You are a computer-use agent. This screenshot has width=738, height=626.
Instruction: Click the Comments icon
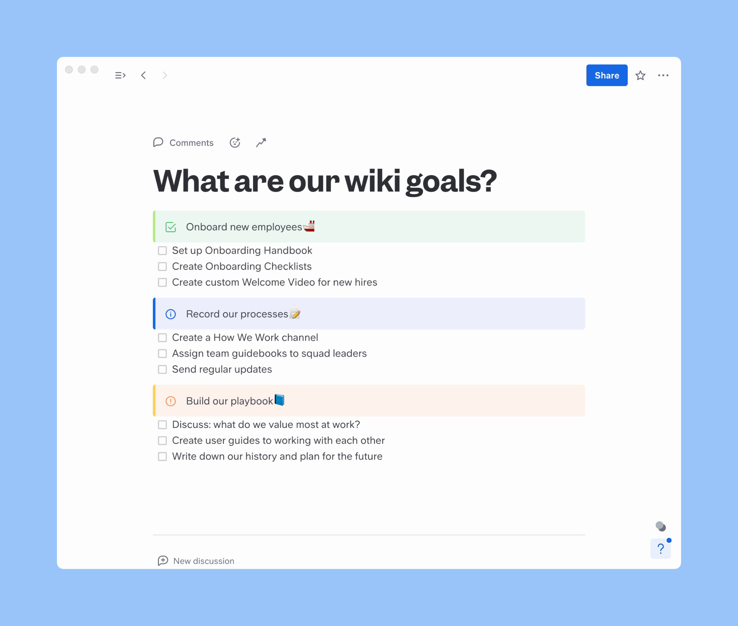pos(159,142)
